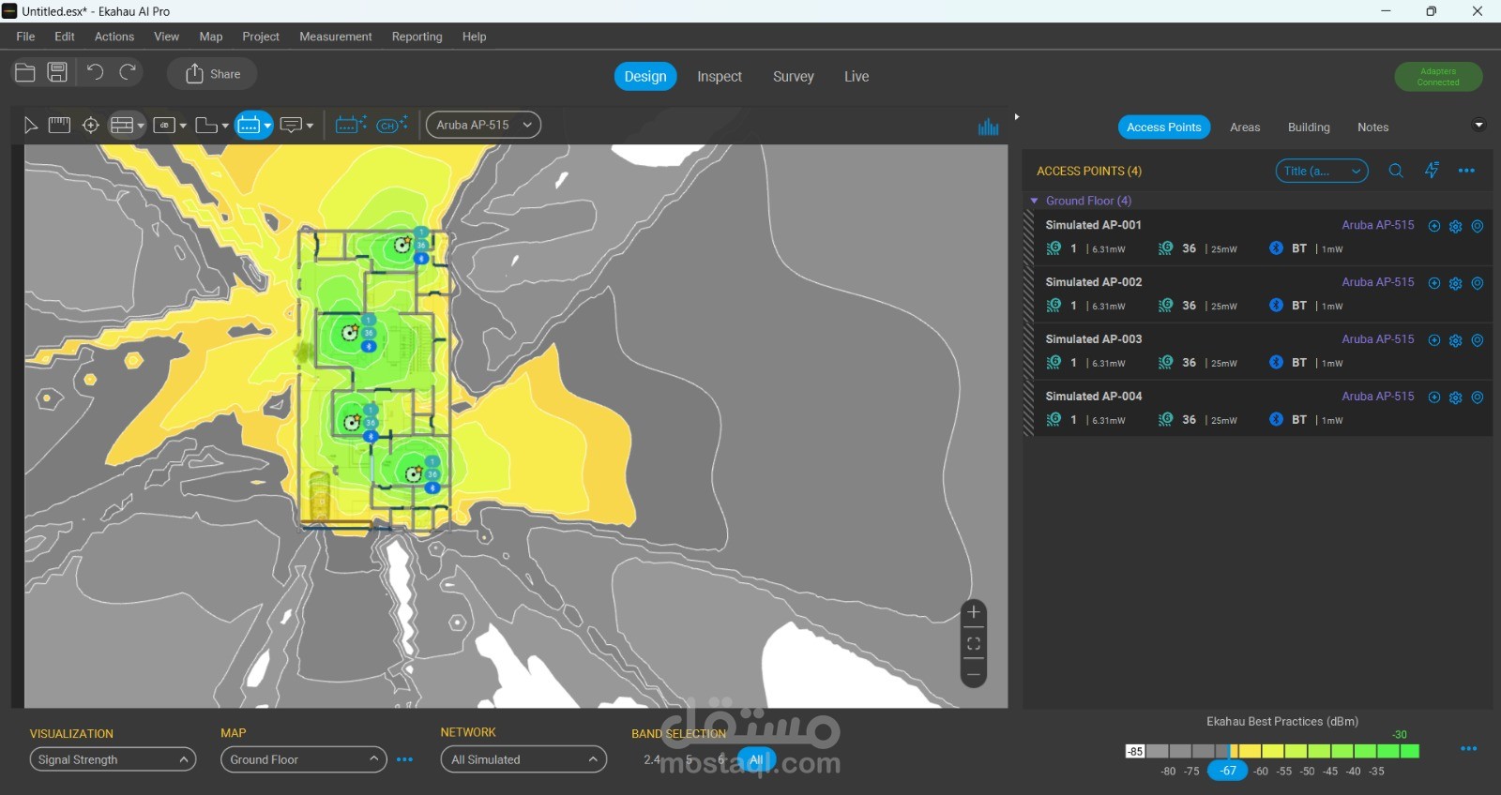Collapse the Ground Floor (4) group
The height and width of the screenshot is (795, 1501).
1034,201
